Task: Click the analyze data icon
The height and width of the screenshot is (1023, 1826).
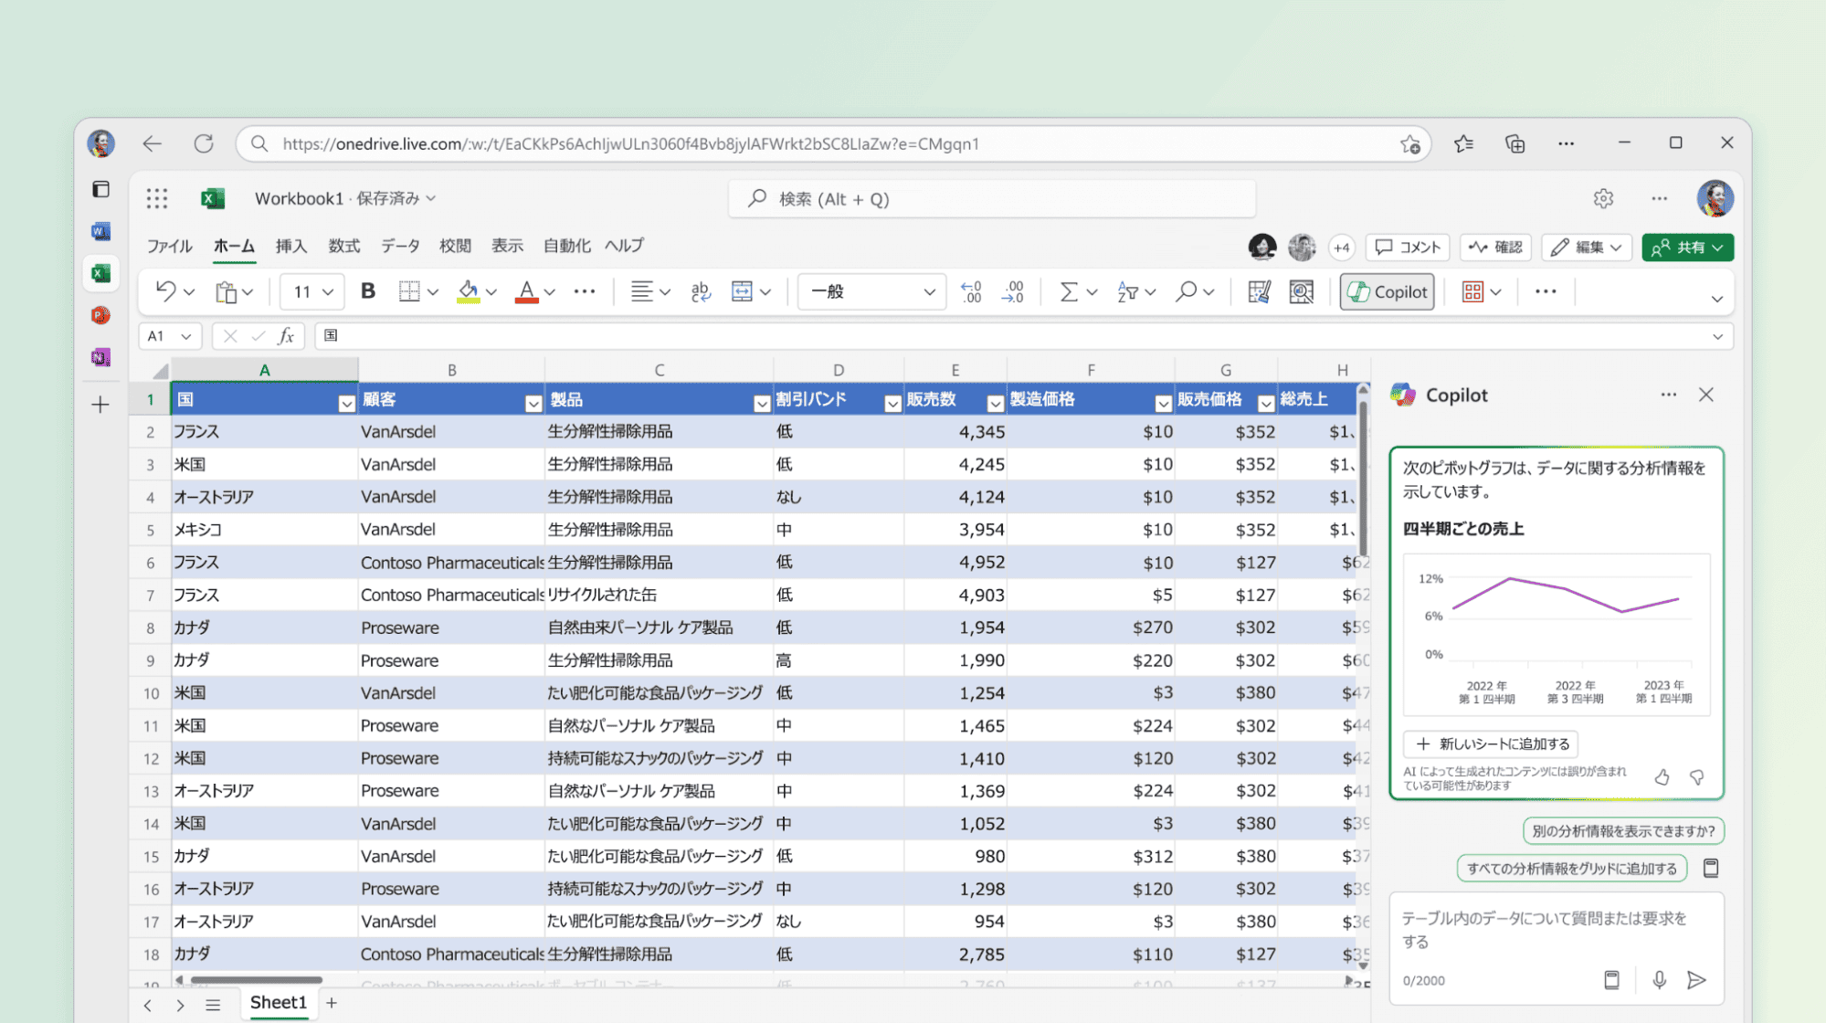Action: pyautogui.click(x=1301, y=291)
